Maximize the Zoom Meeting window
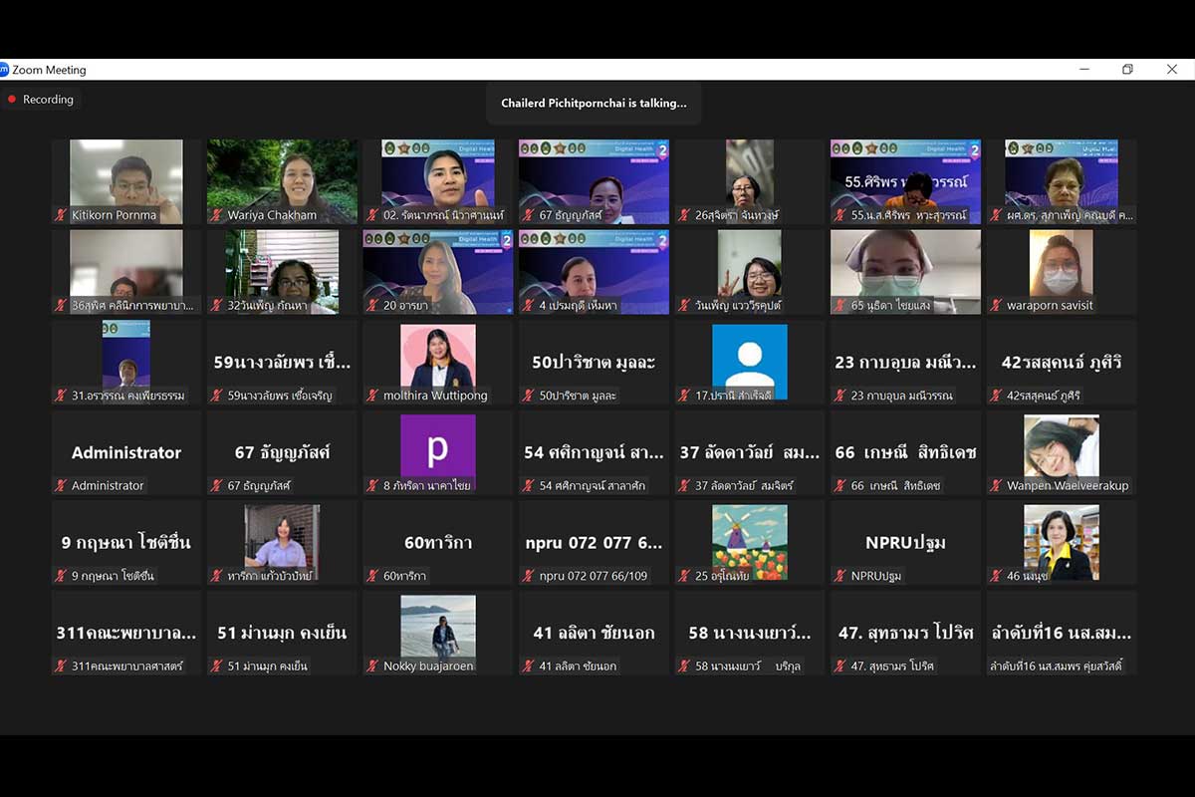This screenshot has width=1195, height=797. click(x=1127, y=70)
